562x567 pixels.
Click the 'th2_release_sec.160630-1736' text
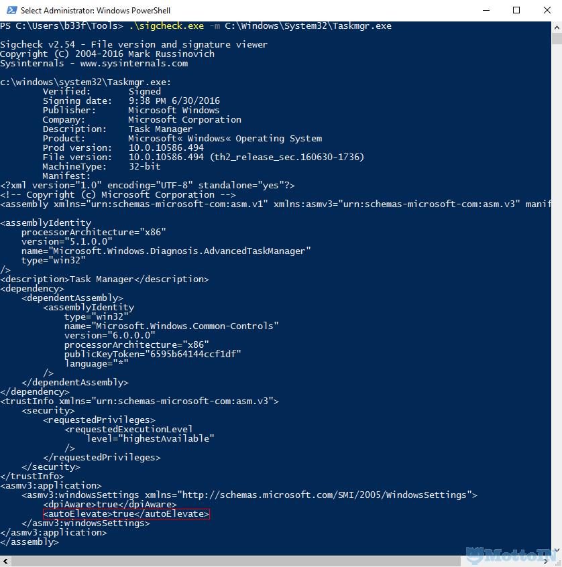286,157
